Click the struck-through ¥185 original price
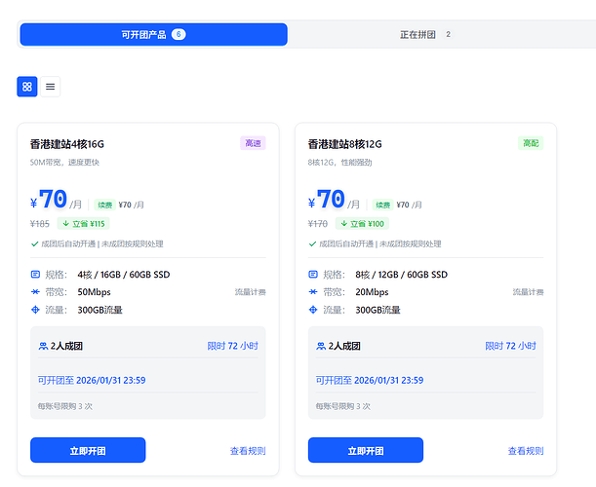This screenshot has width=596, height=487. 40,224
